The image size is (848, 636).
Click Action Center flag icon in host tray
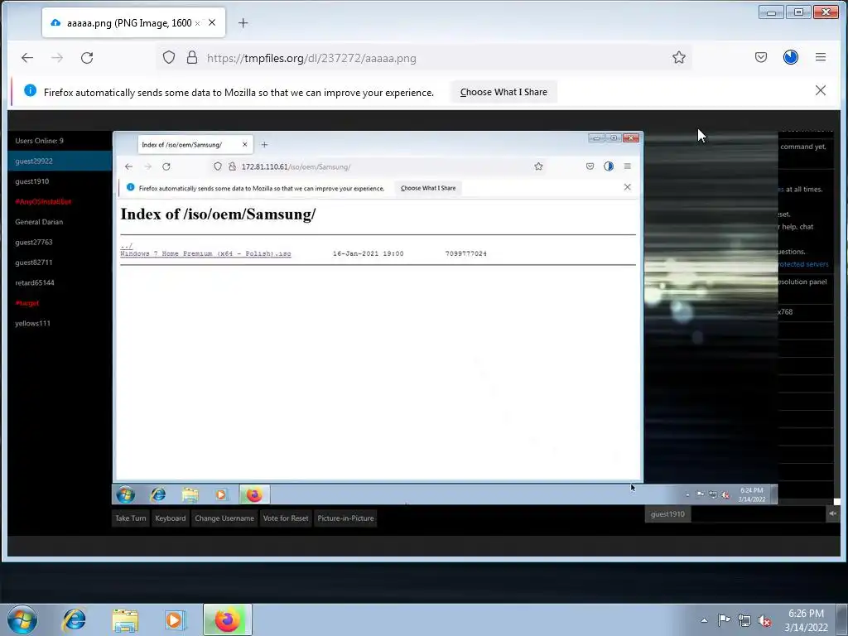coord(724,619)
